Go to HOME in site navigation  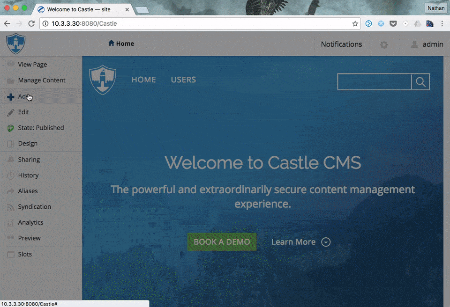(143, 80)
